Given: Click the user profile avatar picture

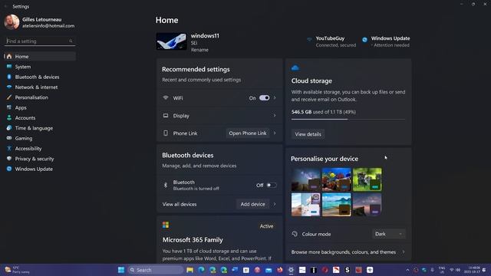Looking at the screenshot, I should click(x=12, y=22).
